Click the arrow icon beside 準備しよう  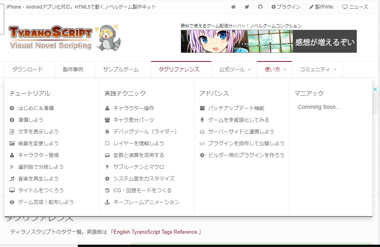coord(12,120)
